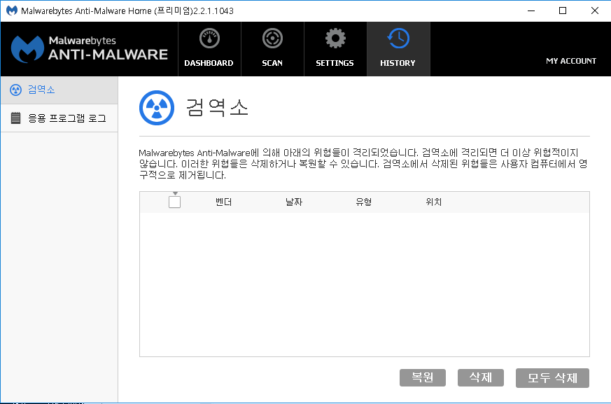Screen dimensions: 611x404
Task: Switch to the SETTINGS tab label
Action: (x=335, y=63)
